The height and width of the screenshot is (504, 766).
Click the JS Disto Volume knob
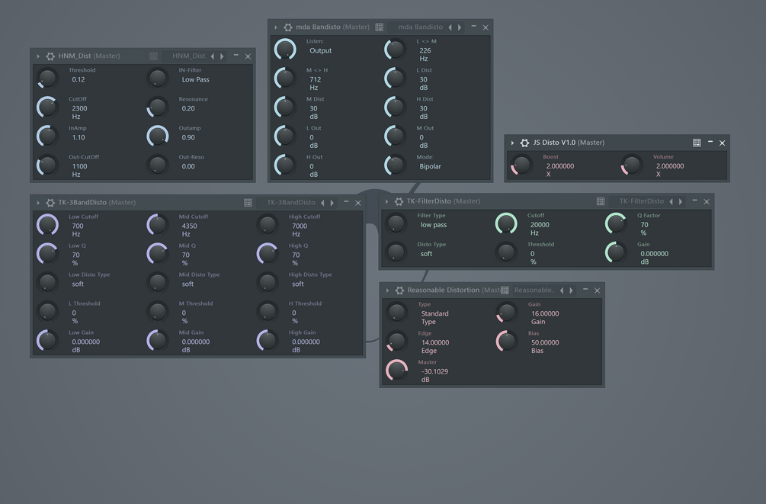point(631,165)
